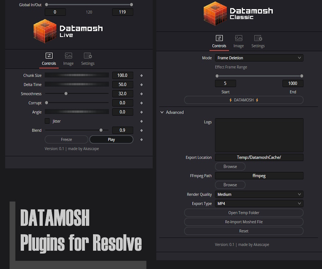Start the DATAMOSH process button
322x269 pixels.
click(244, 100)
